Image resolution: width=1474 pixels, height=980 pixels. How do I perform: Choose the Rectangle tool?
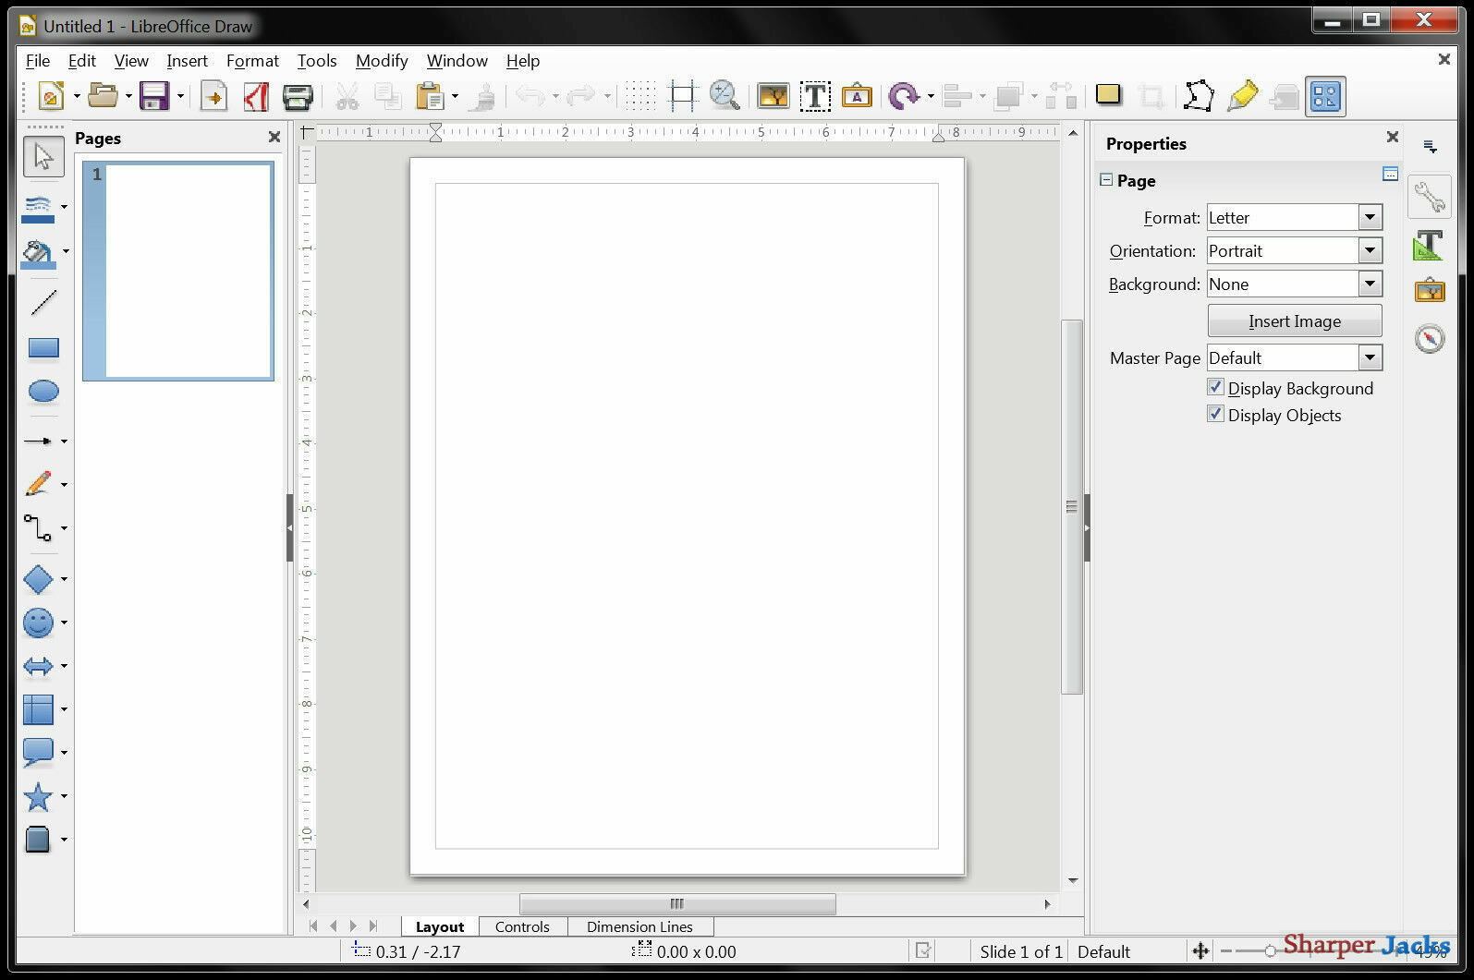[x=43, y=347]
